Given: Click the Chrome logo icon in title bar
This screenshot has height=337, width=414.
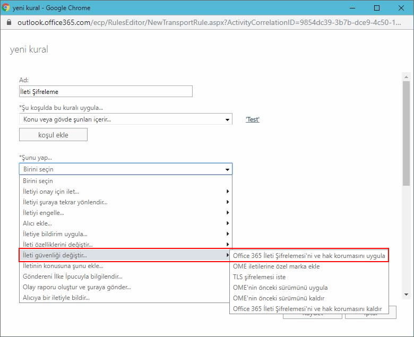Looking at the screenshot, I should 5,7.
